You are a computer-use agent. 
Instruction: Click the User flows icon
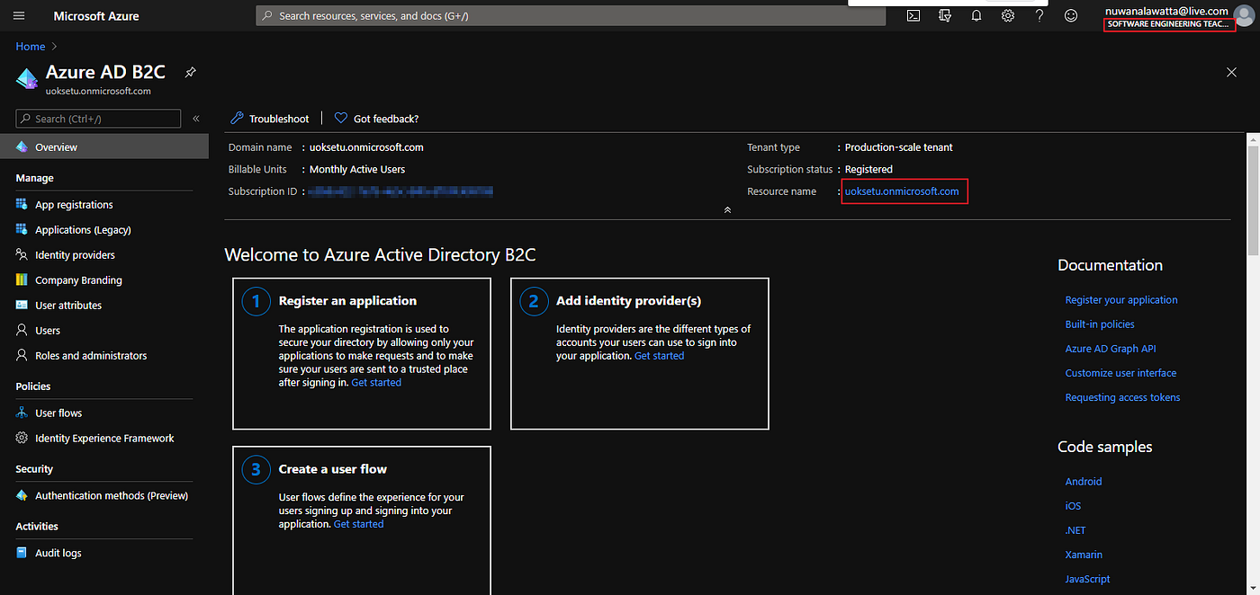click(x=22, y=413)
